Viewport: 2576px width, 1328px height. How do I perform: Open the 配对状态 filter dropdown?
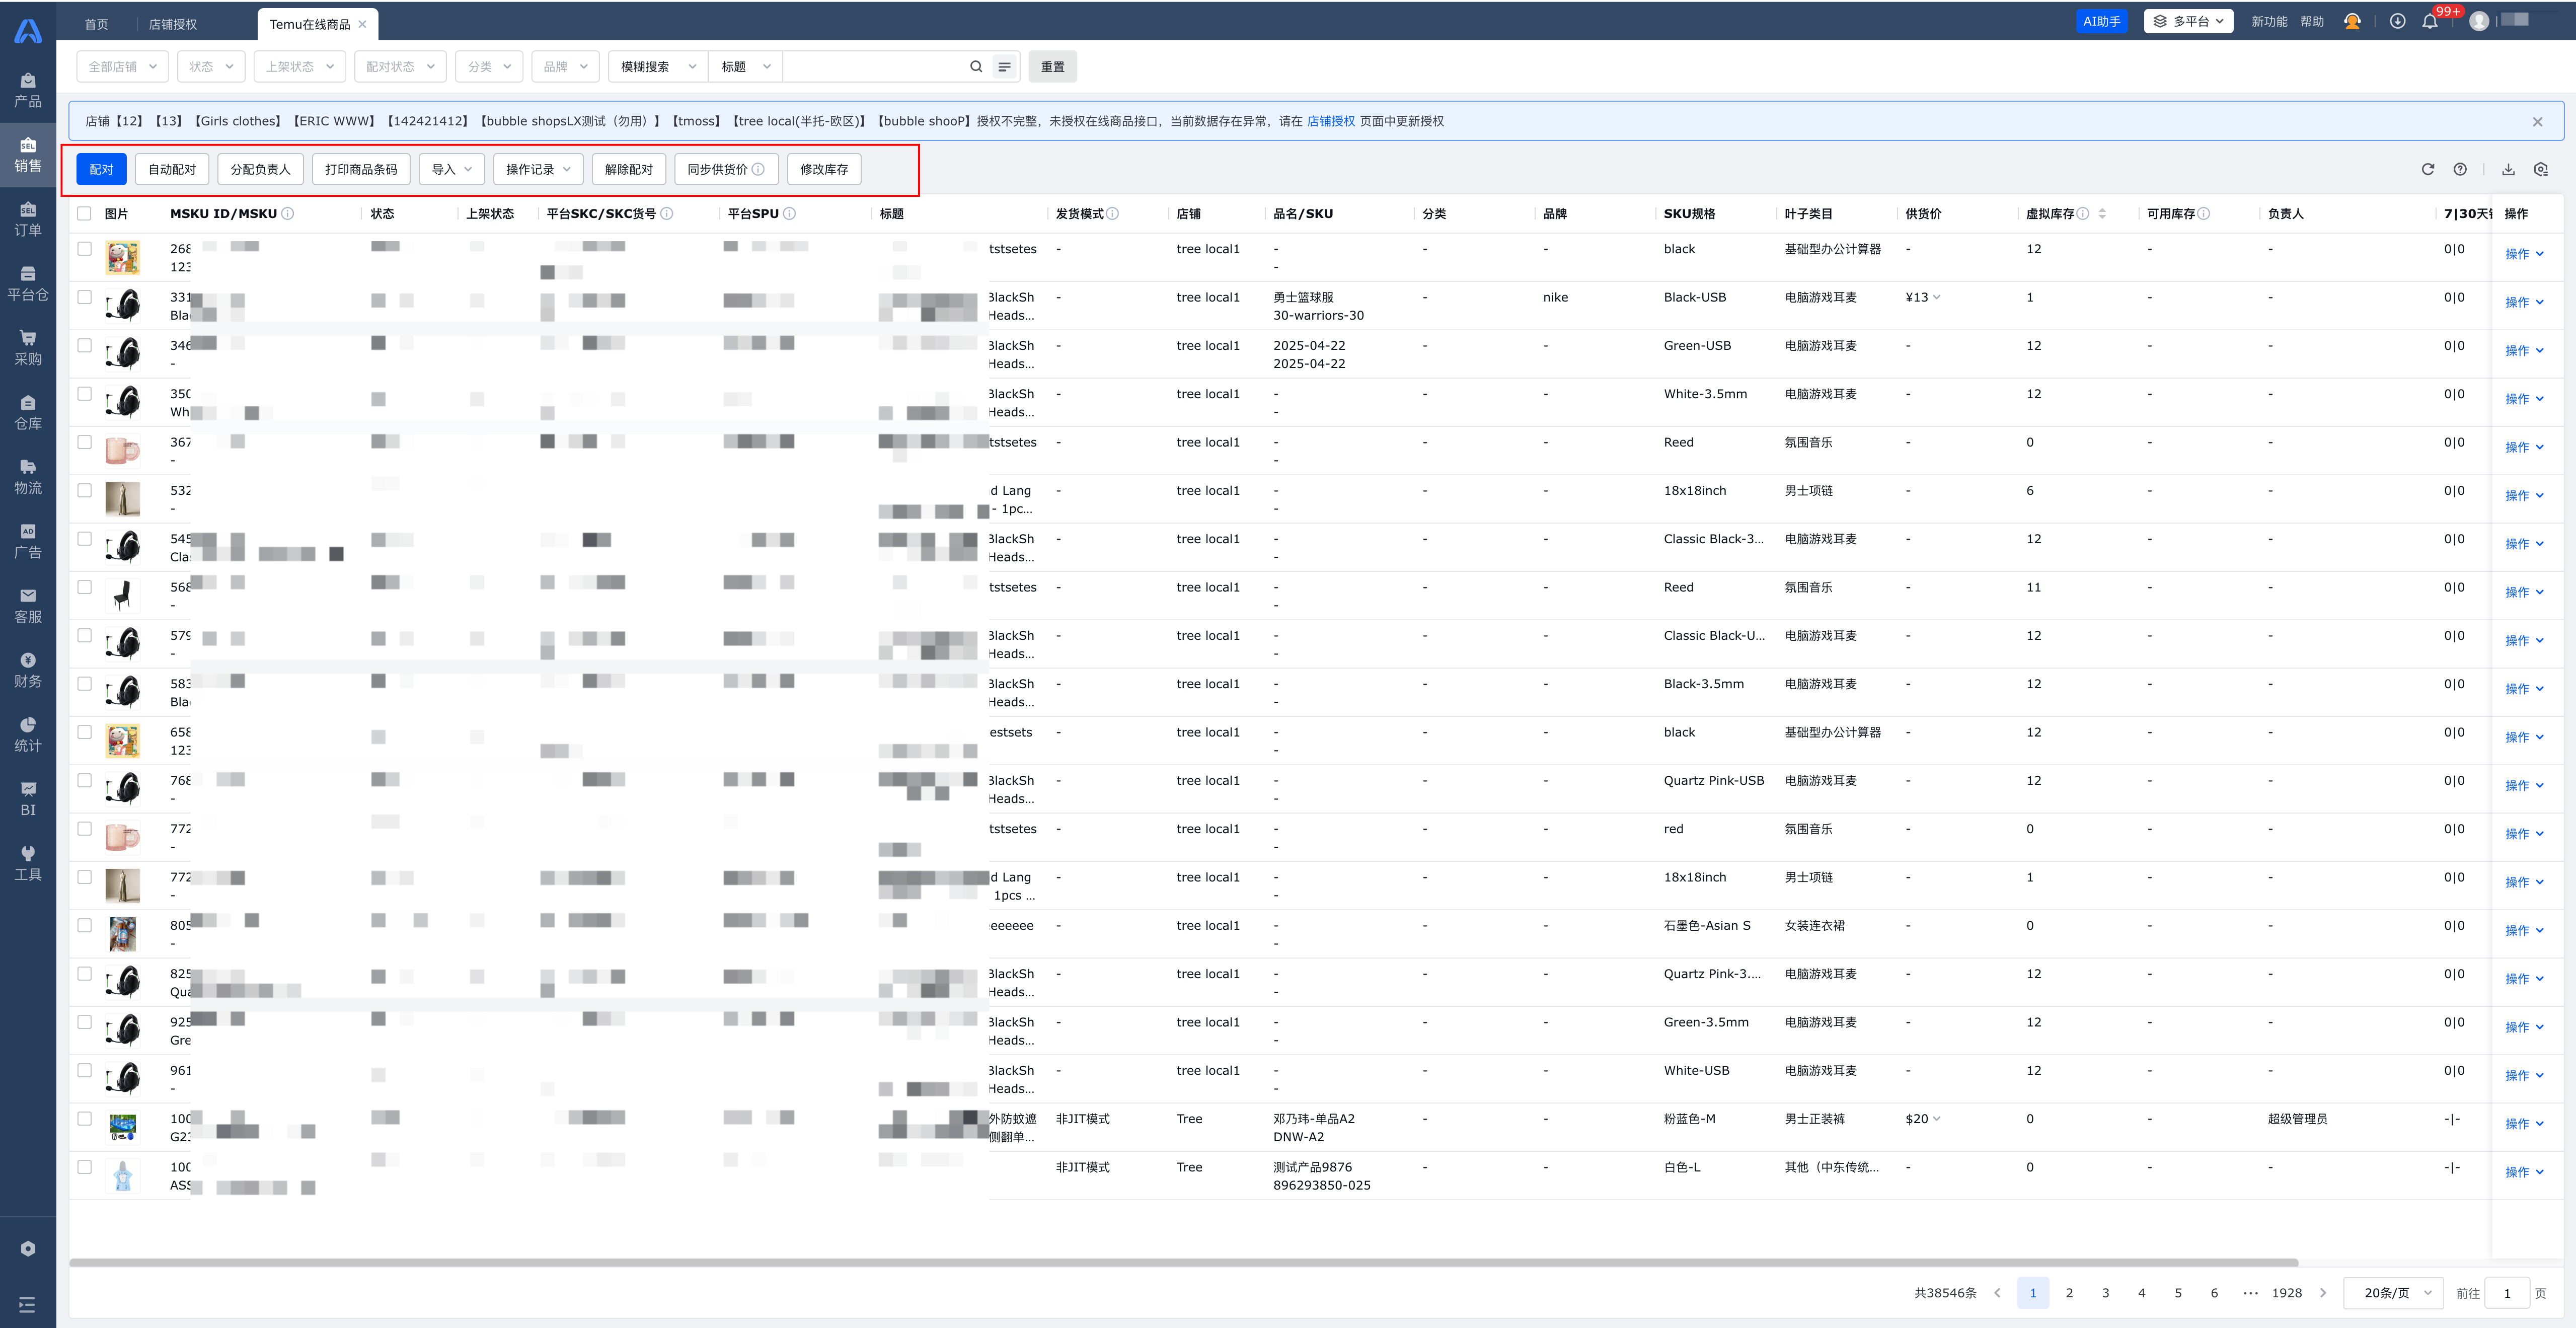[400, 67]
